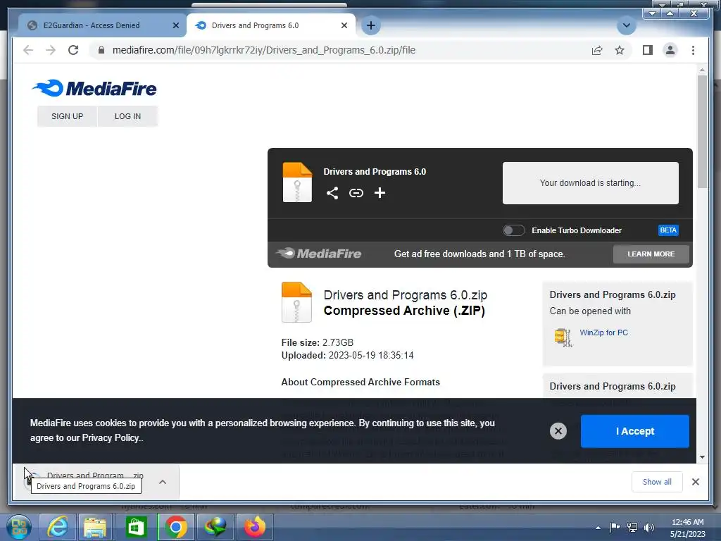Click 'File size: 2.73GB' text
721x541 pixels.
point(318,342)
